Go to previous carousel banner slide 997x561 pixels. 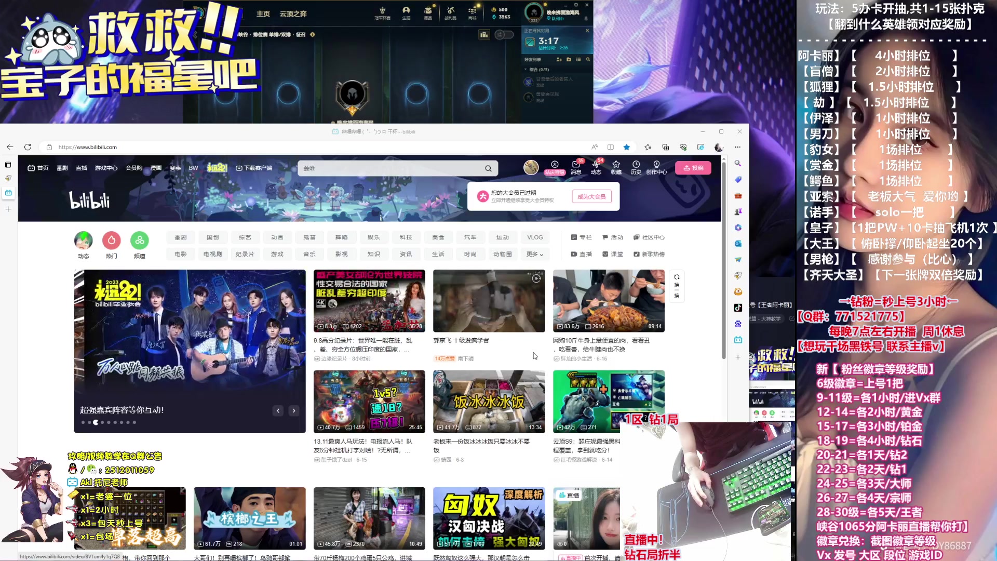278,411
